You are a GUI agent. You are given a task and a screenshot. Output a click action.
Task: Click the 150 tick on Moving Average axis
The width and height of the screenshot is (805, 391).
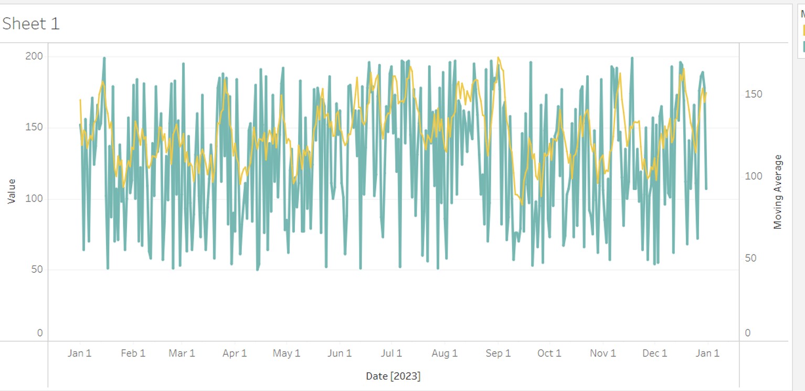pyautogui.click(x=754, y=94)
